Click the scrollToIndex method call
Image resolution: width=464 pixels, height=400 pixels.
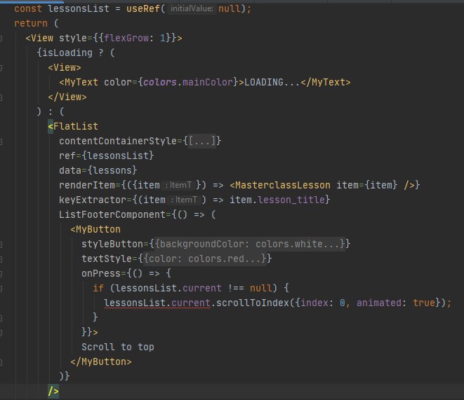pyautogui.click(x=253, y=303)
